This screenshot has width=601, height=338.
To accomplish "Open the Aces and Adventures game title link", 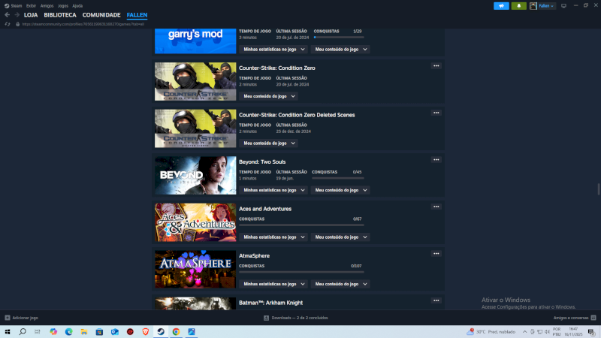I will point(264,209).
